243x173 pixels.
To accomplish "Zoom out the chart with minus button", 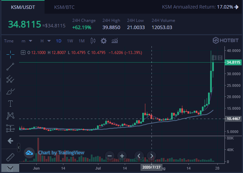I will click(110, 156).
